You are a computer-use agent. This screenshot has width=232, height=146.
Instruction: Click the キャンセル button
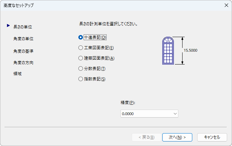(x=212, y=137)
